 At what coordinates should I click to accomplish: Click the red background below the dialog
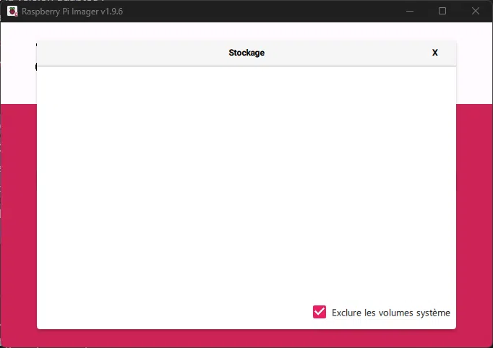pos(246,338)
